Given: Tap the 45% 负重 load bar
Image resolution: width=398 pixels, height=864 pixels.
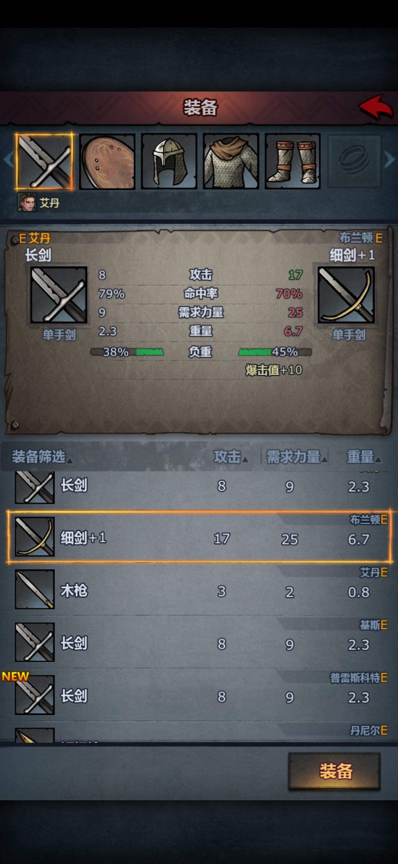Looking at the screenshot, I should (x=275, y=352).
